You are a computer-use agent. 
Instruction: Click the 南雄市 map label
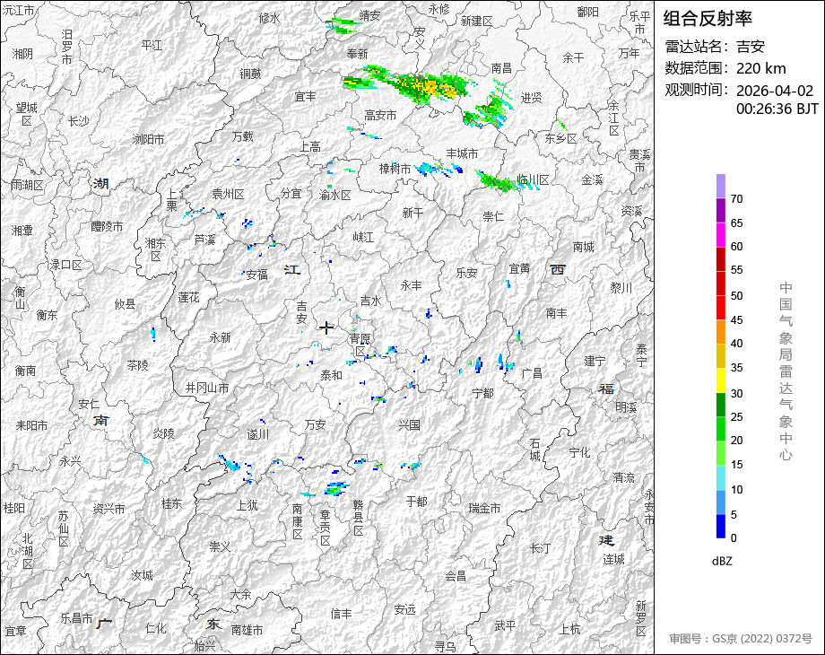pyautogui.click(x=247, y=630)
